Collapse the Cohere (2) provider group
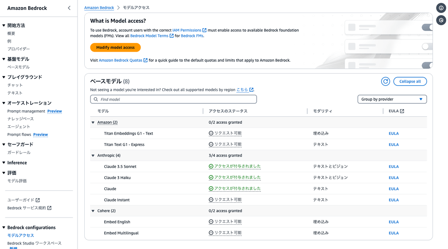Image resolution: width=448 pixels, height=249 pixels. click(x=93, y=211)
